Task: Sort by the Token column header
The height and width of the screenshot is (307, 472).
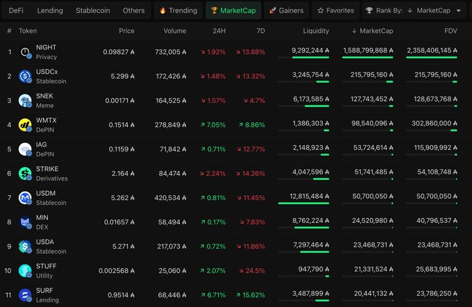Action: [x=28, y=31]
